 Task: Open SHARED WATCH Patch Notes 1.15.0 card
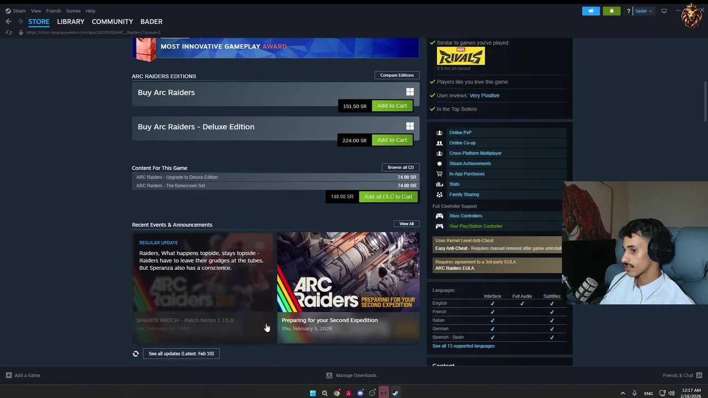click(203, 287)
